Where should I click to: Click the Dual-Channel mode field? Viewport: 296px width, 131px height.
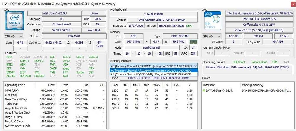(152, 48)
